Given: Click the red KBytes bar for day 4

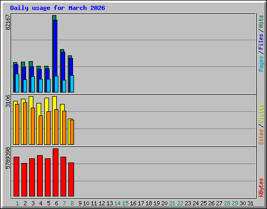Looking at the screenshot, I should 40,176.
